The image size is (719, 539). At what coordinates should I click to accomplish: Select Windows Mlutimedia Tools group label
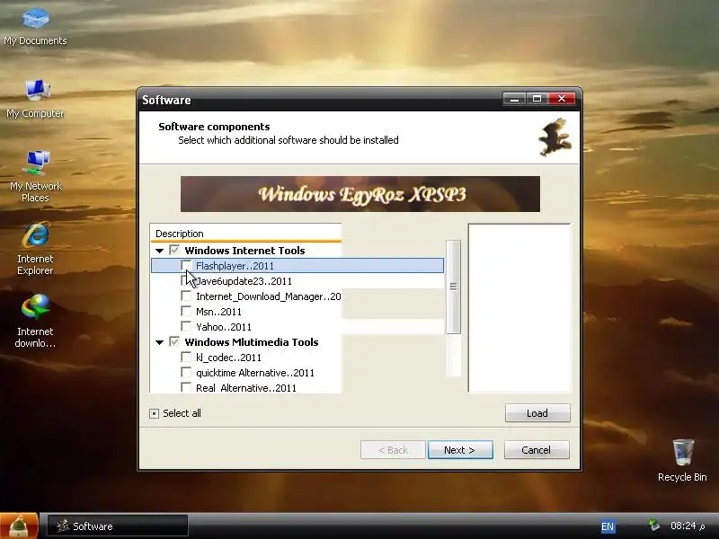[252, 342]
